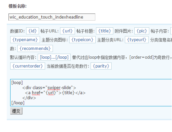Click the template name input field
The image size is (172, 132).
coord(52,17)
